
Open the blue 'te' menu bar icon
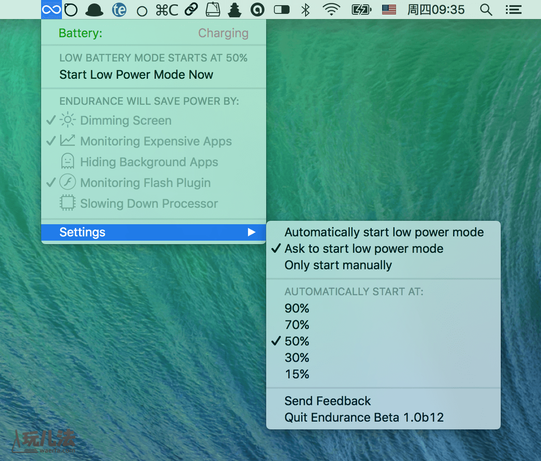pos(119,10)
